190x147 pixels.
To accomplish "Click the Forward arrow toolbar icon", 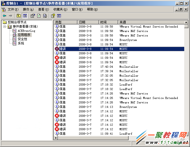I will coord(10,16).
